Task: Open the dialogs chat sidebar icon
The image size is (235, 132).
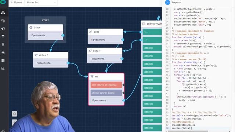Action: pyautogui.click(x=3, y=21)
